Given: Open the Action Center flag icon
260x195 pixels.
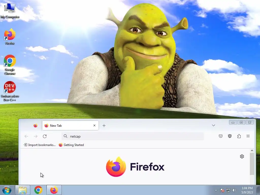Looking at the screenshot, I should pos(222,190).
